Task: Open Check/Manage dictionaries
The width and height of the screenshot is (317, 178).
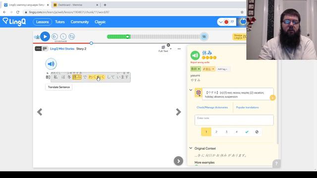Action: [212, 107]
